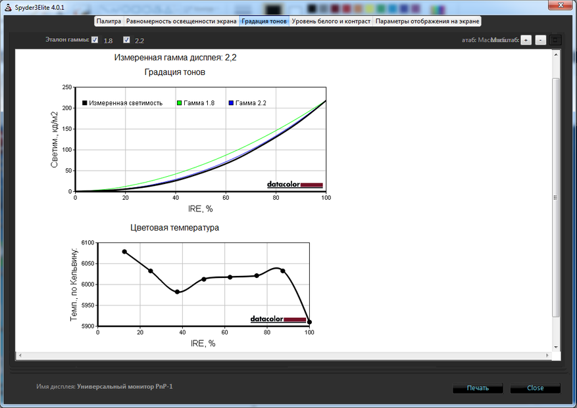The height and width of the screenshot is (408, 577).
Task: Click the 'Цветовая температура' chart title
Action: pyautogui.click(x=175, y=227)
